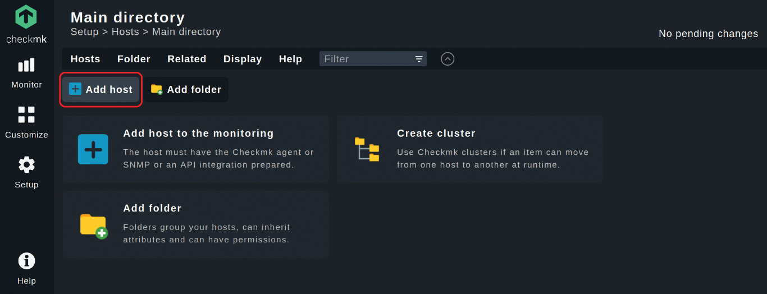
Task: Open the Related menu
Action: tap(187, 59)
